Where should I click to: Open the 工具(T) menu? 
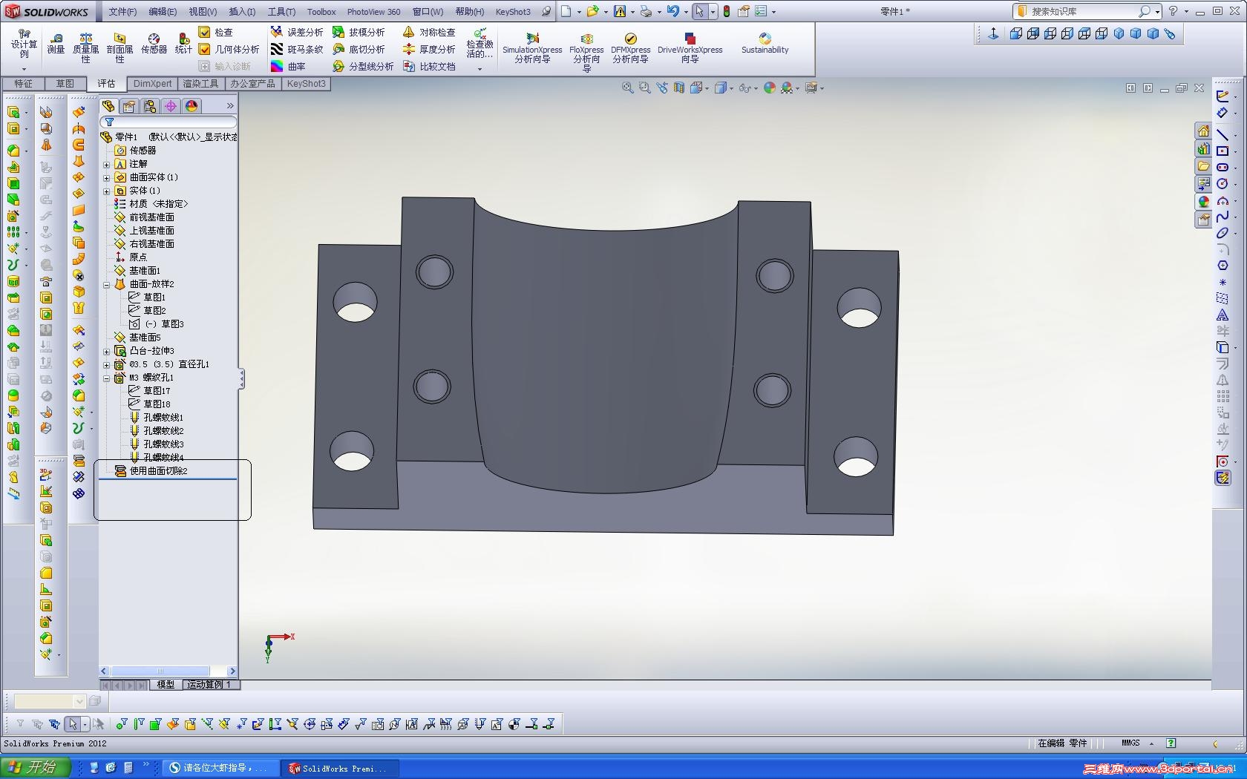pyautogui.click(x=281, y=11)
